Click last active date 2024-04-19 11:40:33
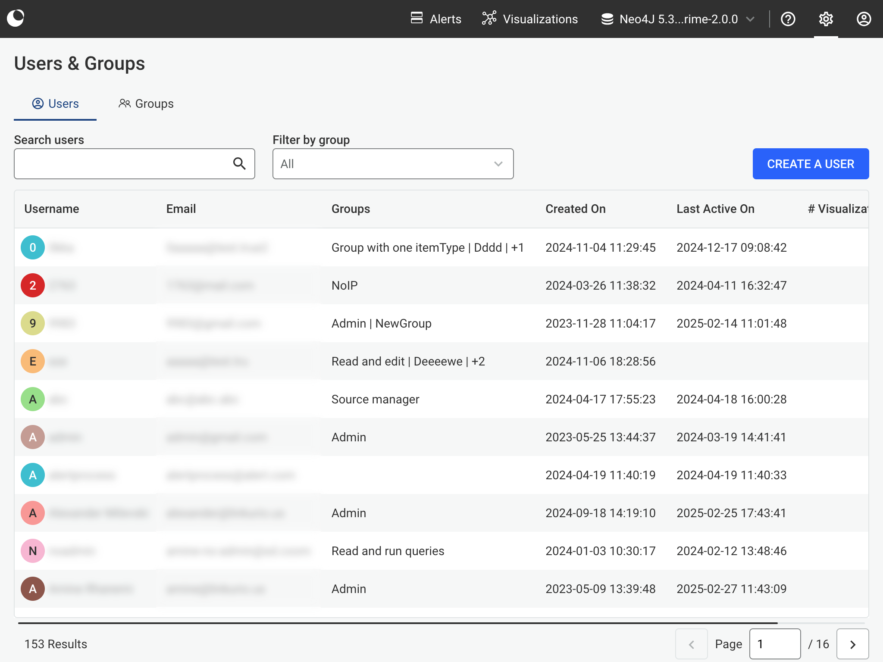Screen dimensions: 883x662 click(x=732, y=475)
